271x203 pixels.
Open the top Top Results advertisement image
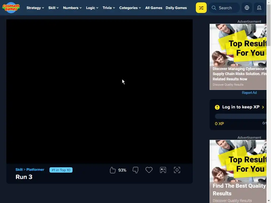[238, 45]
